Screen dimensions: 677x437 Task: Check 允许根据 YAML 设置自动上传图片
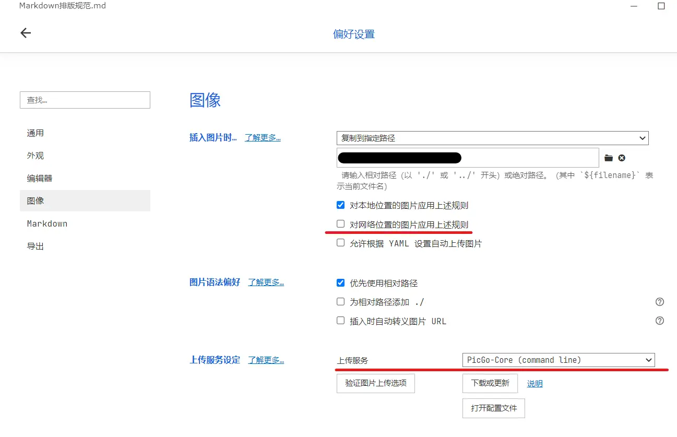[341, 243]
